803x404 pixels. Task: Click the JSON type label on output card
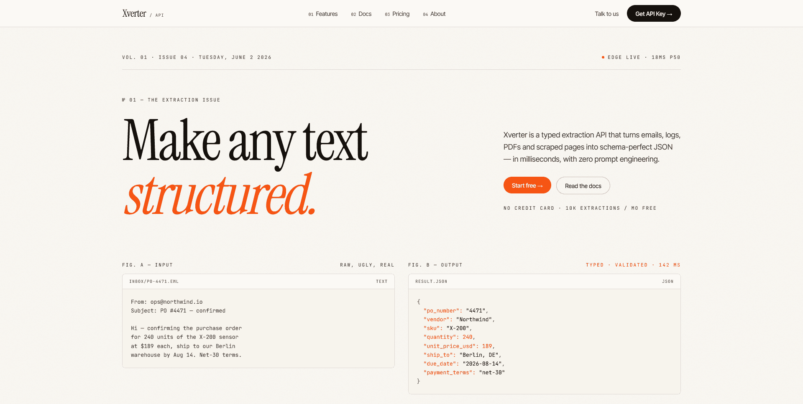click(x=667, y=282)
